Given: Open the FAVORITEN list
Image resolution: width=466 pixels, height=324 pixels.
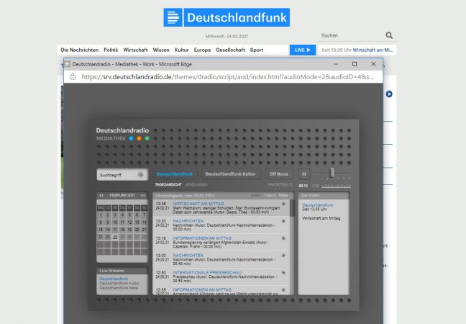Looking at the screenshot, I should [280, 185].
